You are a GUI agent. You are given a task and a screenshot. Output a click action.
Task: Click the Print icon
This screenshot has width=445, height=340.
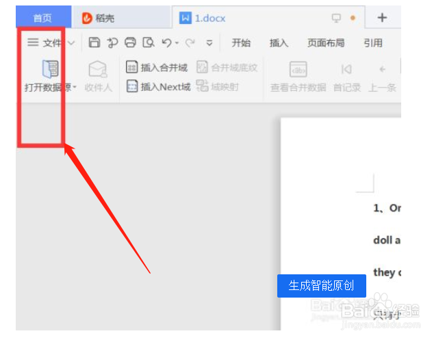(130, 42)
